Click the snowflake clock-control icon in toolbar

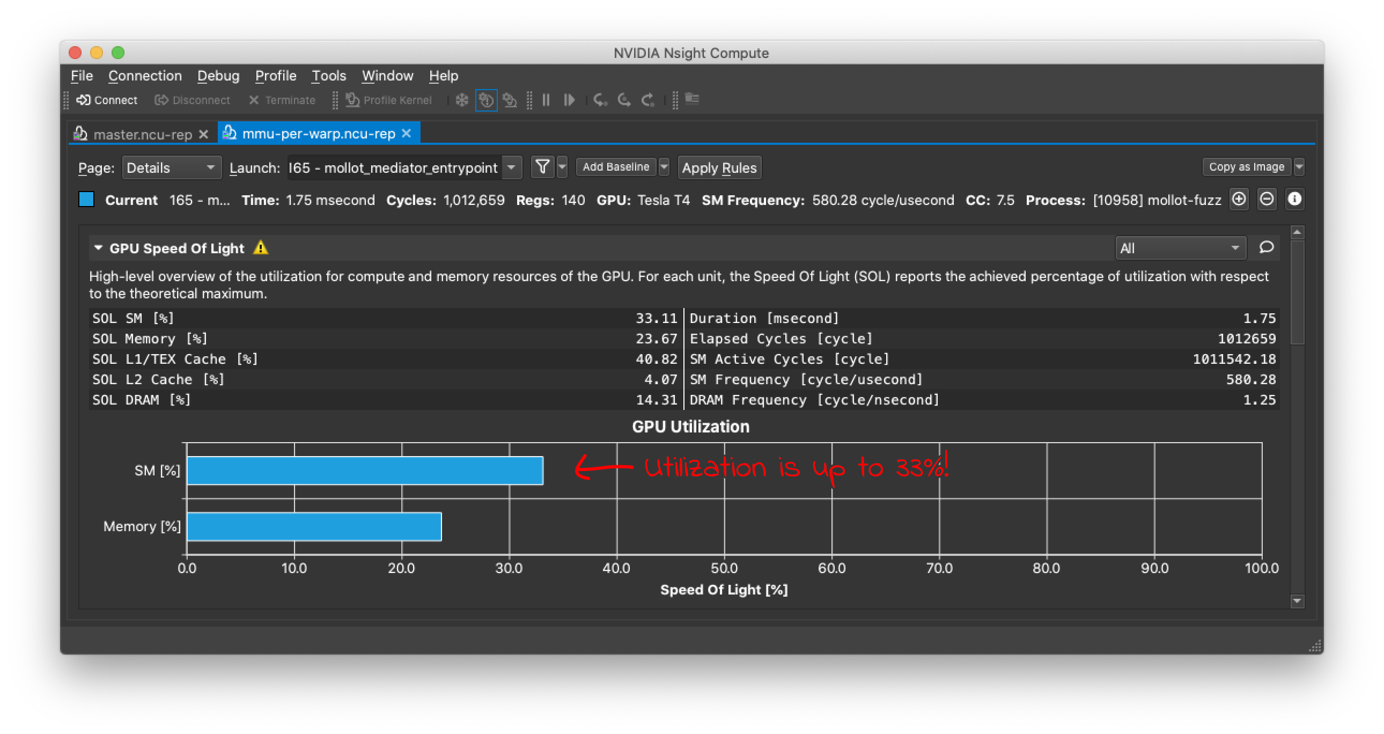(x=462, y=100)
